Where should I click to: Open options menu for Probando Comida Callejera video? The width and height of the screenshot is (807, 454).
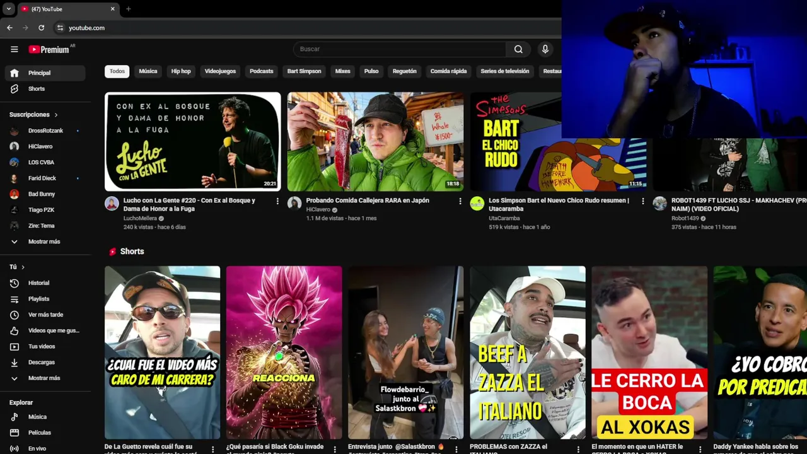[x=460, y=201]
